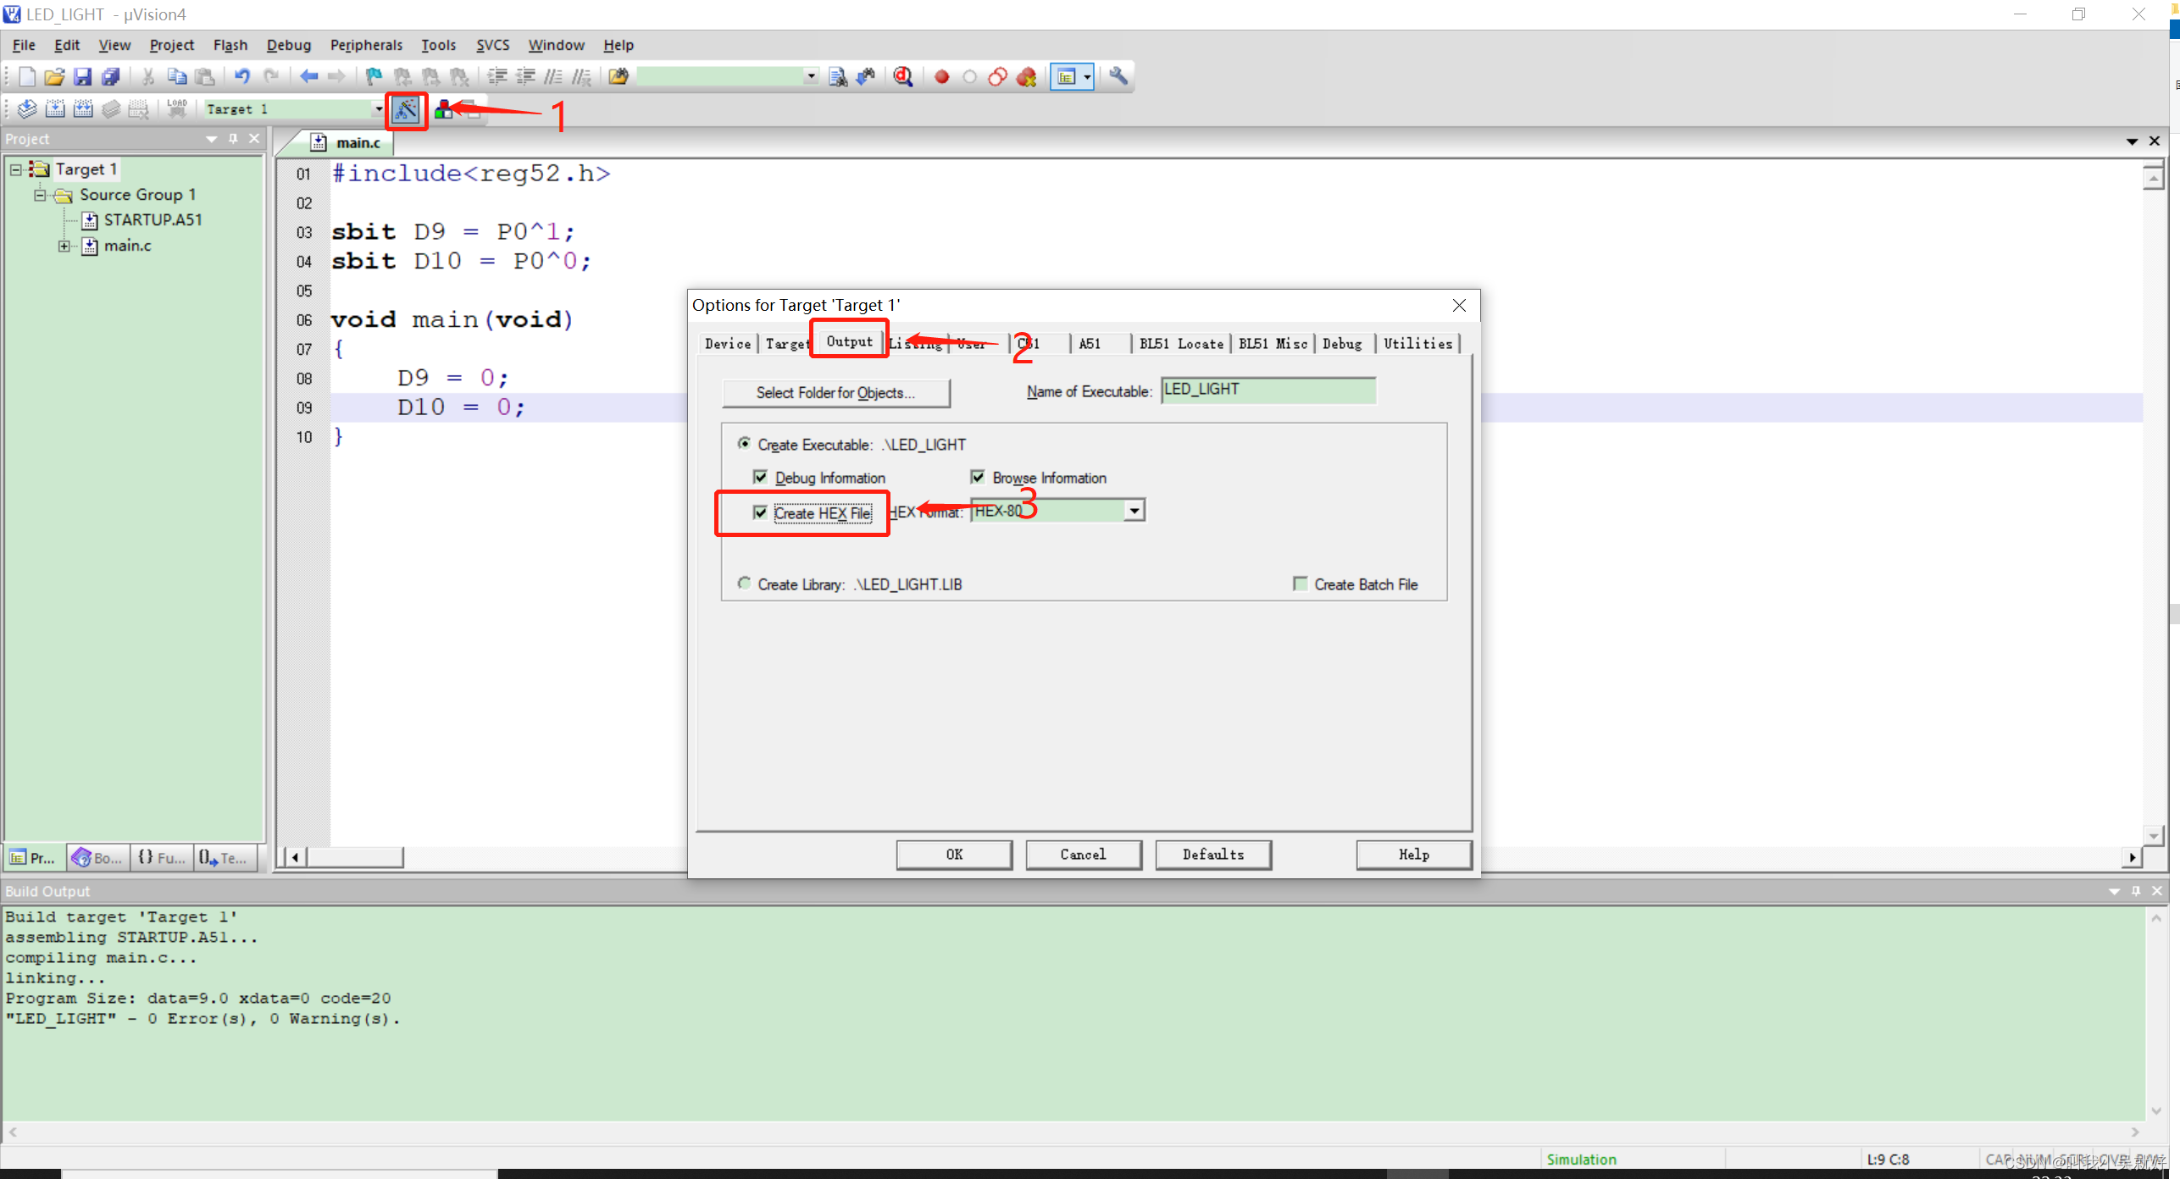This screenshot has width=2180, height=1179.
Task: Click the Build target toolbar icon
Action: 55,109
